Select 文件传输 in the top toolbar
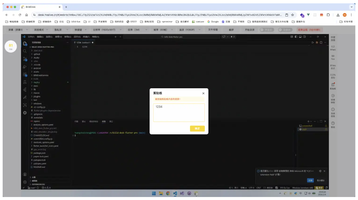Screen dimensions: 358x200 [x=213, y=30]
